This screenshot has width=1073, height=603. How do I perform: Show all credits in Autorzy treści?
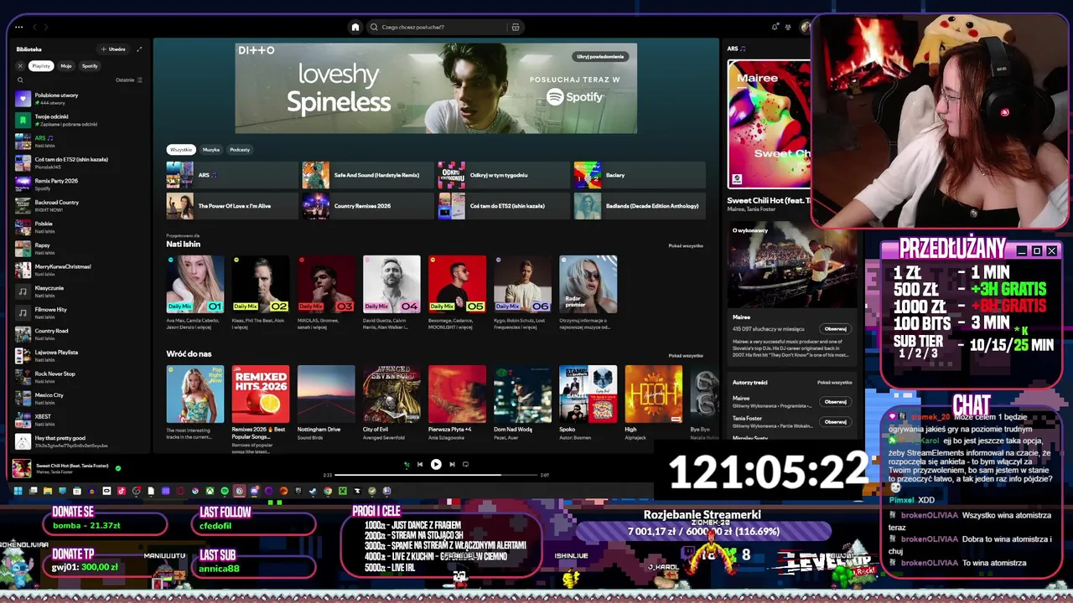(x=835, y=382)
